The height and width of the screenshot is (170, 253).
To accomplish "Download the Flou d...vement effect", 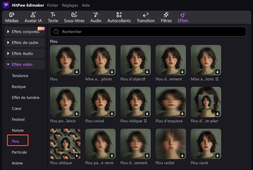I will coord(147,155).
